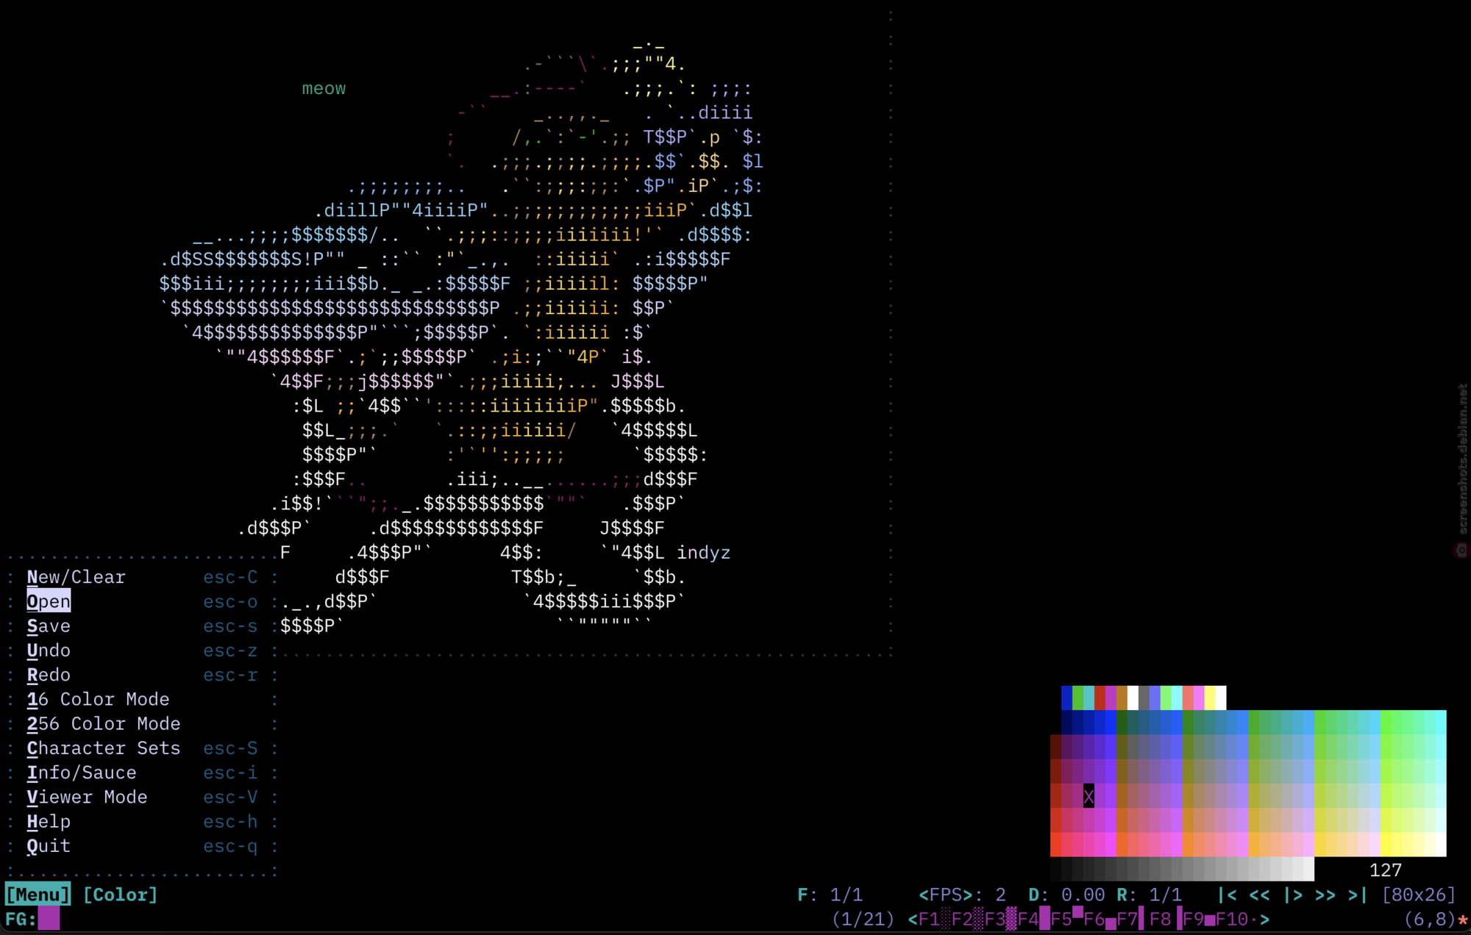Choose Quit from the menu
The image size is (1471, 935).
[49, 846]
